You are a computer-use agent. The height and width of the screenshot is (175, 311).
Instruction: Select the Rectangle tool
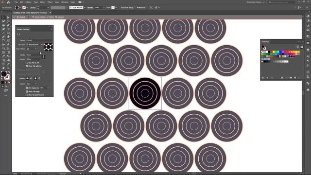tap(8, 33)
